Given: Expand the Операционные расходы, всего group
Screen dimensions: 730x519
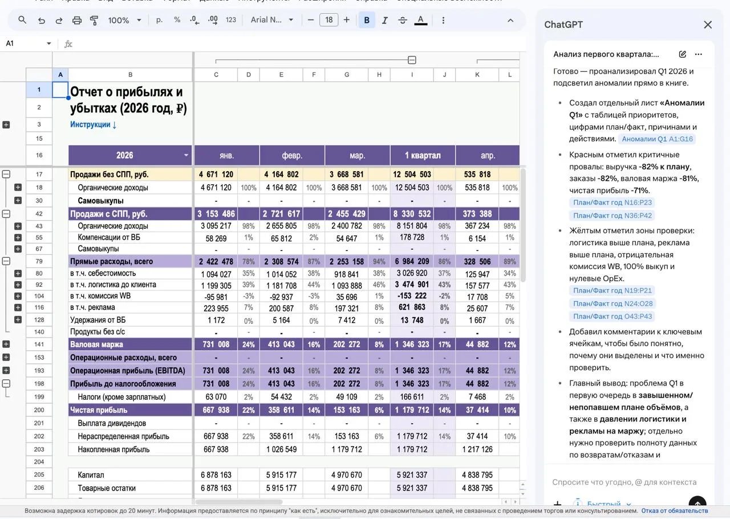Looking at the screenshot, I should click(6, 358).
